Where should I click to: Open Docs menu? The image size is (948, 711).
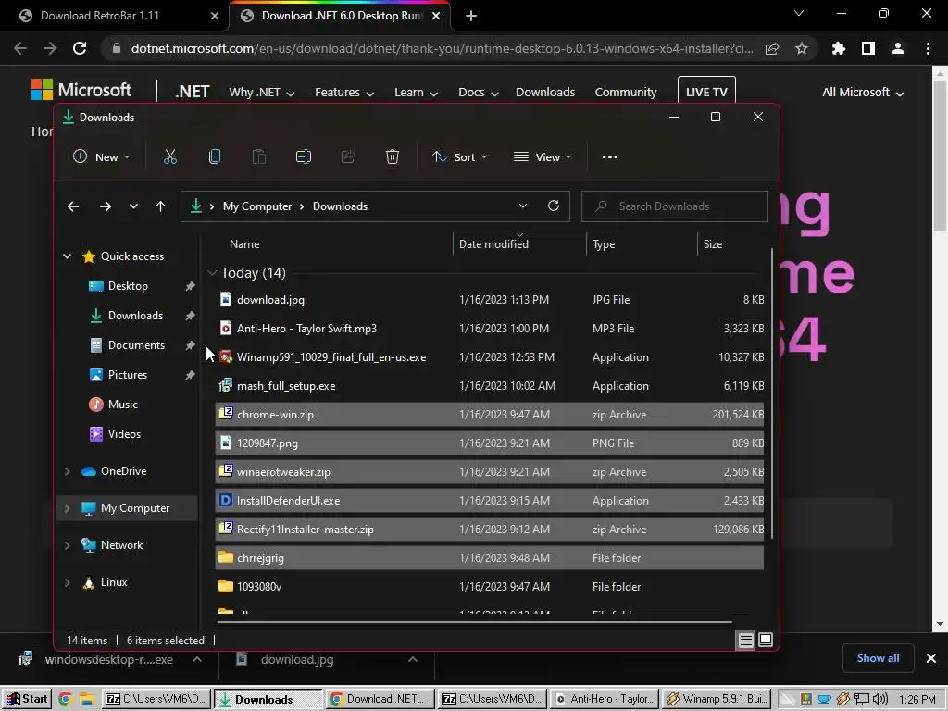(479, 93)
